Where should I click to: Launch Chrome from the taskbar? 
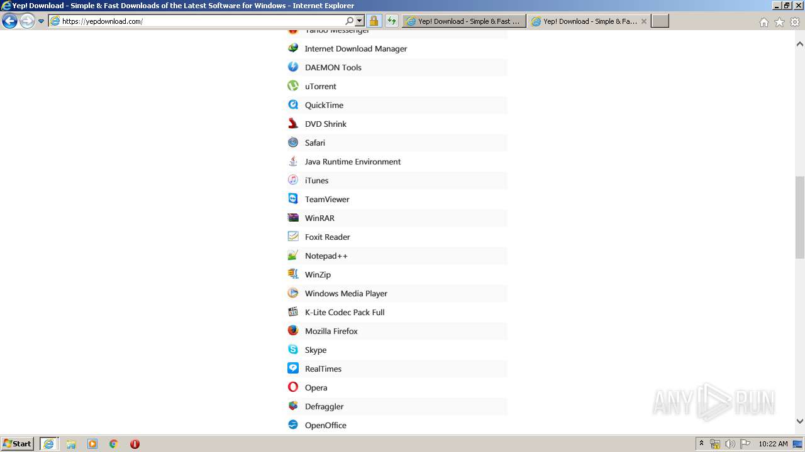tap(113, 444)
